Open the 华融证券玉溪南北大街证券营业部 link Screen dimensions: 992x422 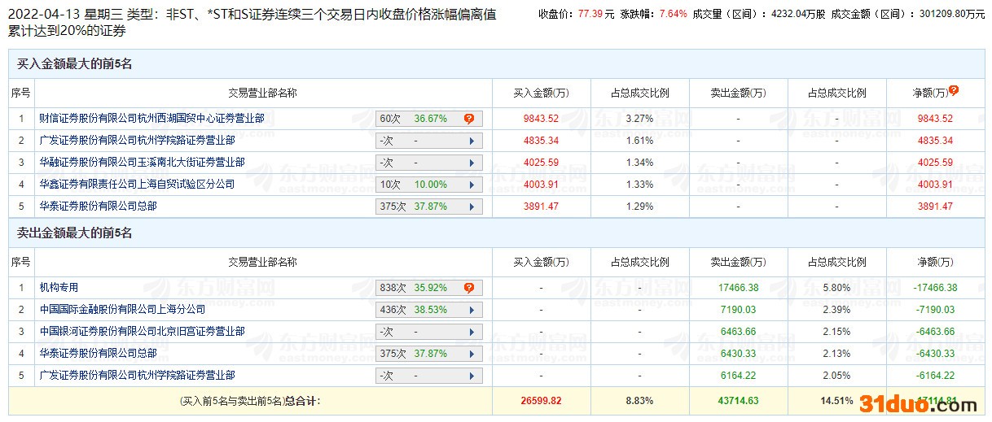coord(142,163)
